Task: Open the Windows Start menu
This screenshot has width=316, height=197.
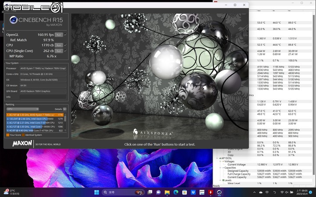Action: (x=97, y=192)
